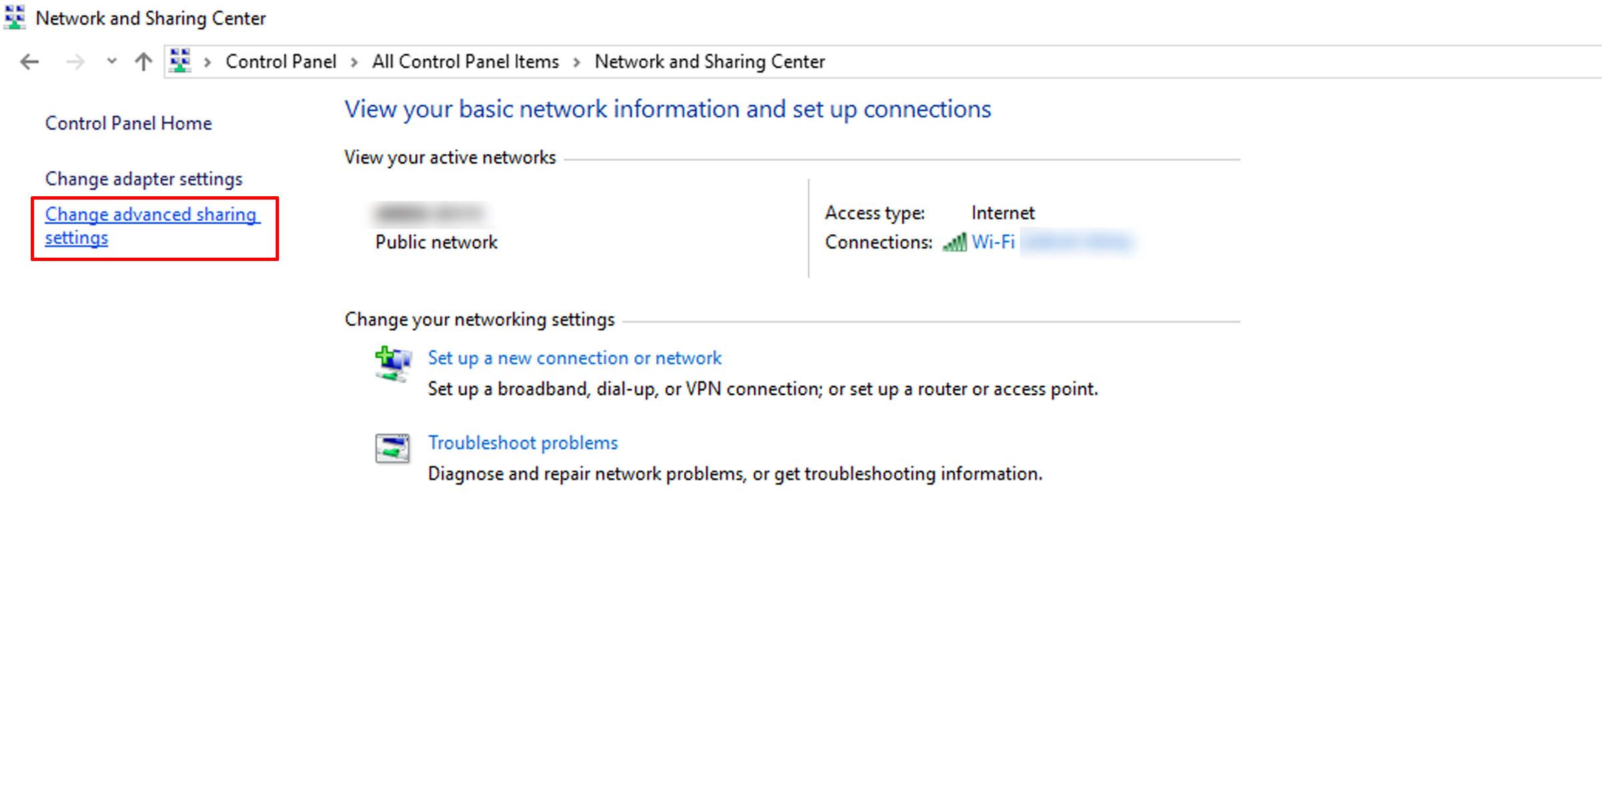The image size is (1602, 801).
Task: Open Control Panel Home link
Action: 128,123
